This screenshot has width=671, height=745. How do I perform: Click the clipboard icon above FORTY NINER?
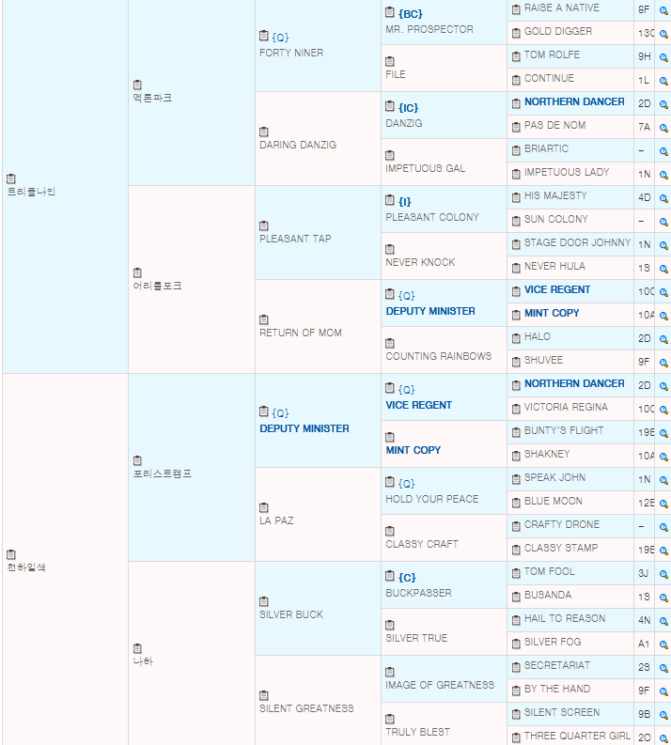click(264, 36)
